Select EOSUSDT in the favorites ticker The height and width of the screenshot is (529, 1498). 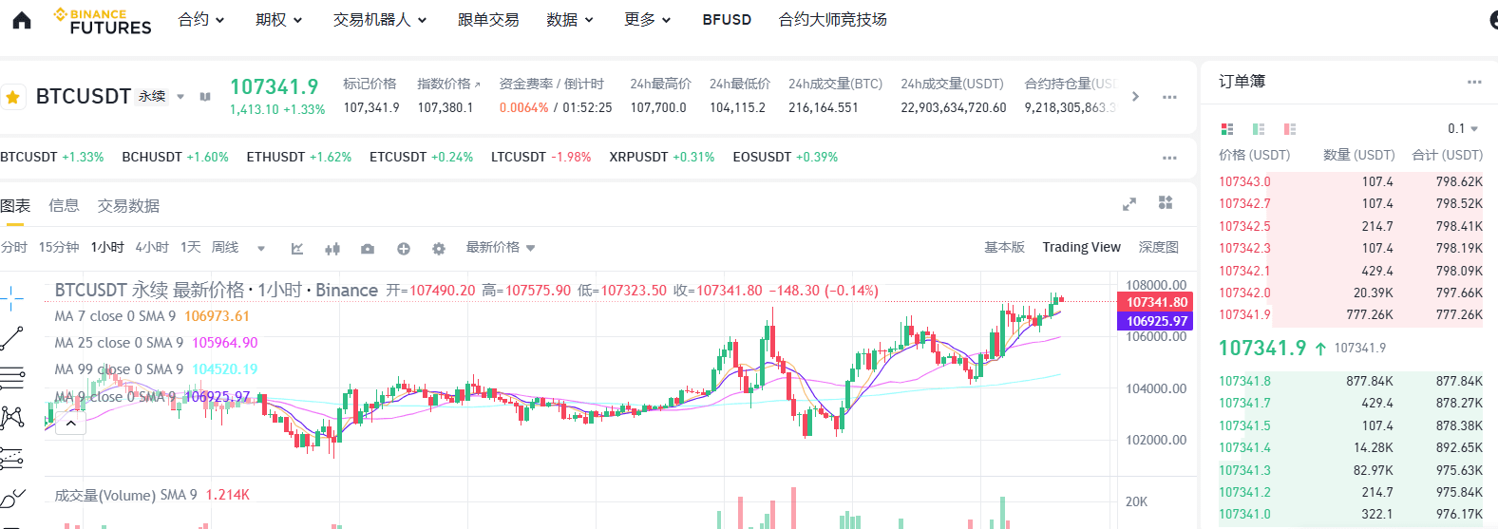click(786, 157)
